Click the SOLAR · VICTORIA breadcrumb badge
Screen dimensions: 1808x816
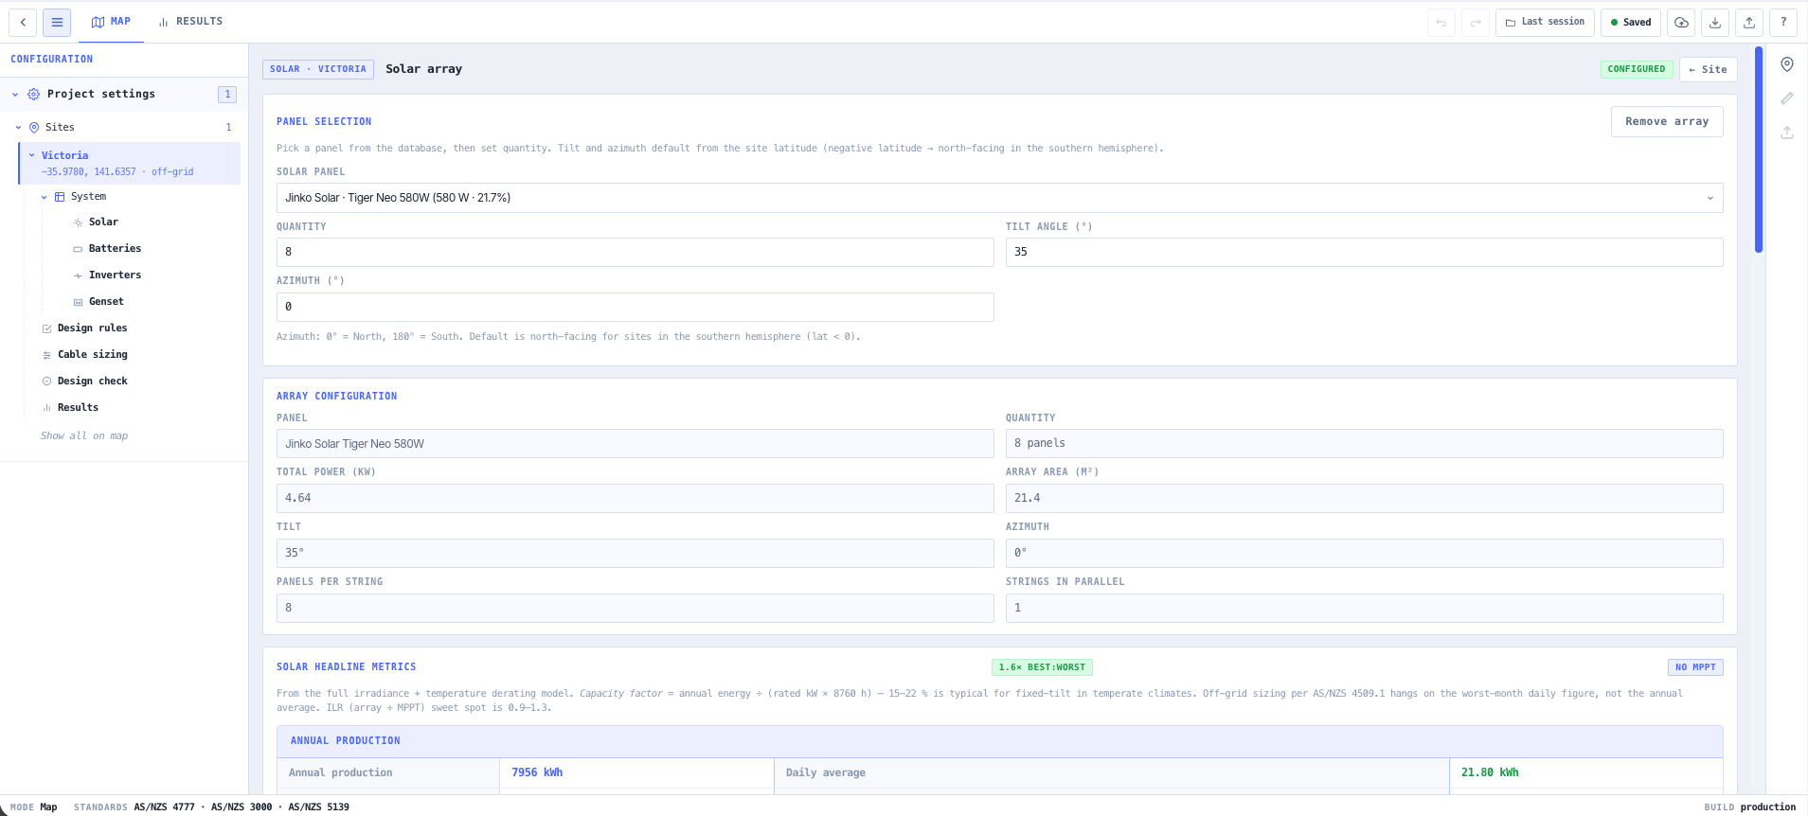click(317, 69)
